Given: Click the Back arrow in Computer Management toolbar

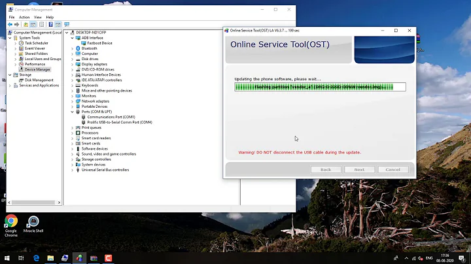Looking at the screenshot, I should point(10,24).
